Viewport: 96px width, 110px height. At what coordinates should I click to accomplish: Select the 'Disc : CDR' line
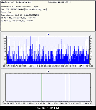(x=24, y=9)
